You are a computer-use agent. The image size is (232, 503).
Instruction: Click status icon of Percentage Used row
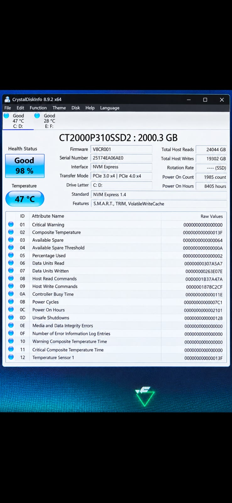11,255
